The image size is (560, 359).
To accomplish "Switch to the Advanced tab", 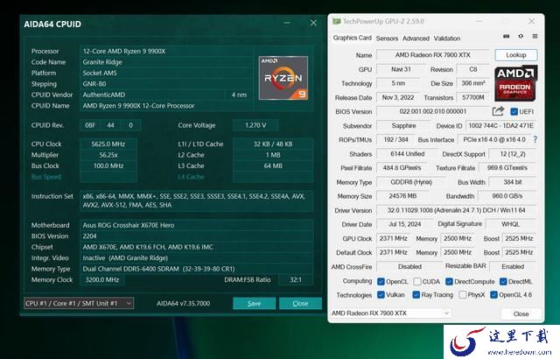I will 416,39.
